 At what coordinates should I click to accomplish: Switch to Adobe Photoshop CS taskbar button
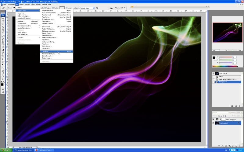click(x=24, y=150)
